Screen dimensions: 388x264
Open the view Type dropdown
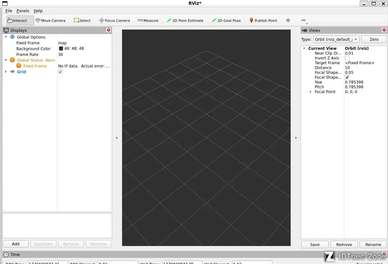(x=336, y=39)
